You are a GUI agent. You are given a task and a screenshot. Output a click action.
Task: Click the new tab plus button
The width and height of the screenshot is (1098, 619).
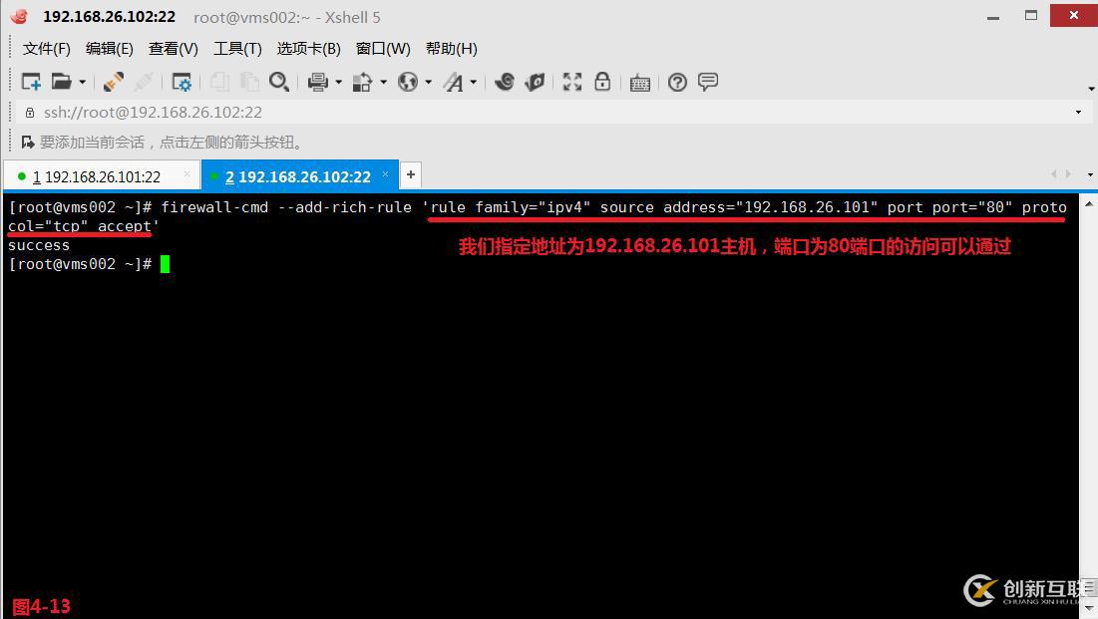[410, 174]
